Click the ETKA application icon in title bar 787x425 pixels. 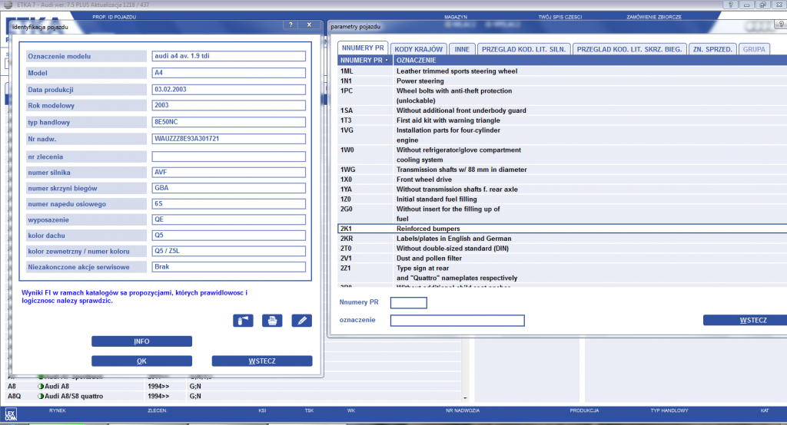[8, 5]
